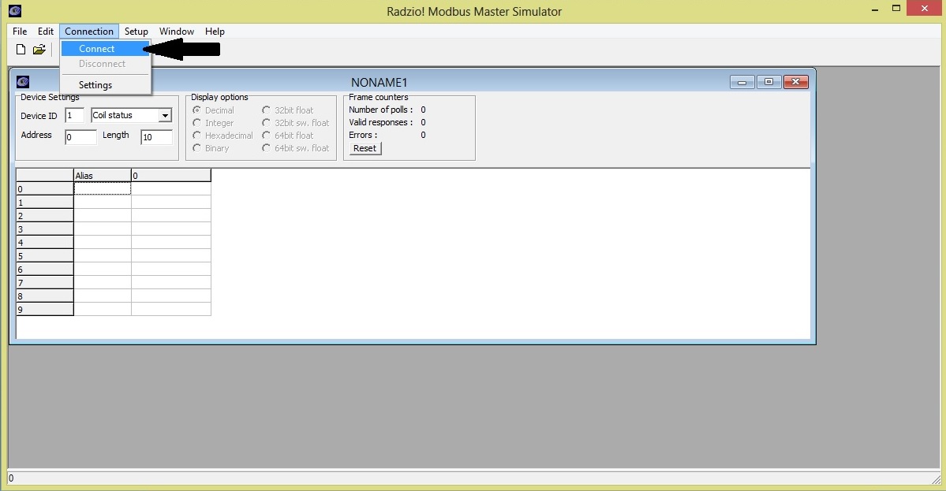
Task: Choose Connect from the Connection menu
Action: click(105, 49)
